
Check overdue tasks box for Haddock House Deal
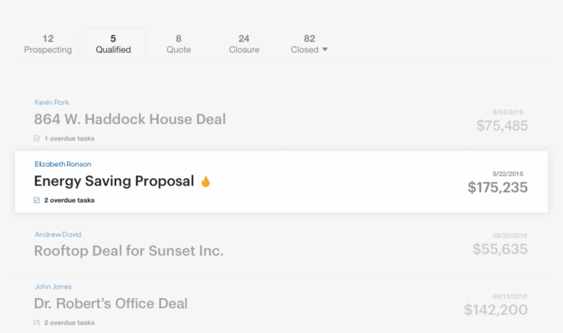tap(37, 138)
